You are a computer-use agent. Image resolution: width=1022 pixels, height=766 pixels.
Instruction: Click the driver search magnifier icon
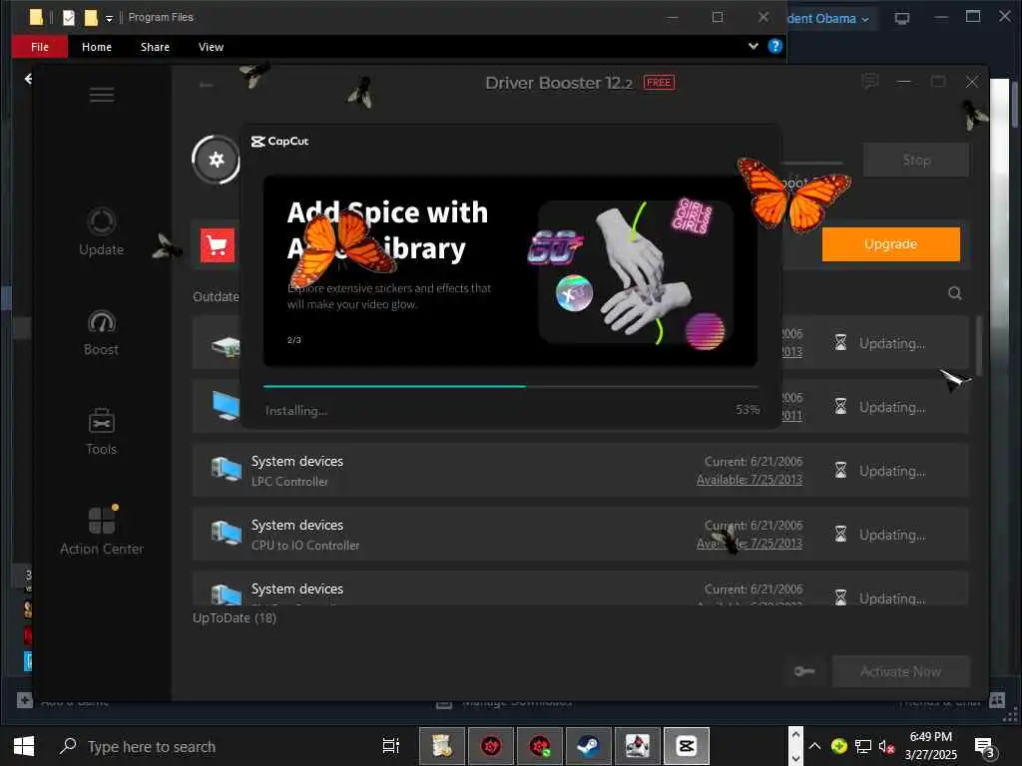(955, 293)
